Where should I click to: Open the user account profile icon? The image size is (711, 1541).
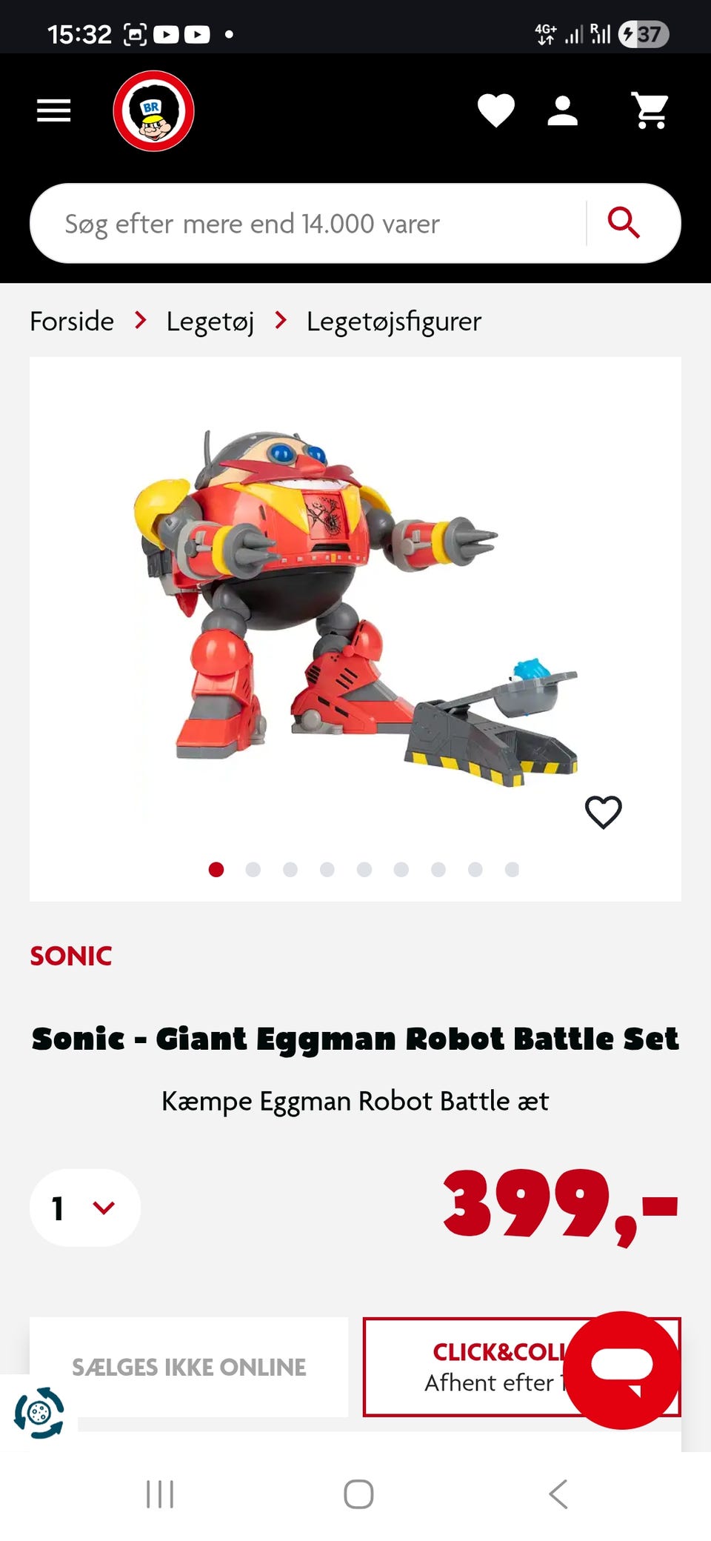562,111
